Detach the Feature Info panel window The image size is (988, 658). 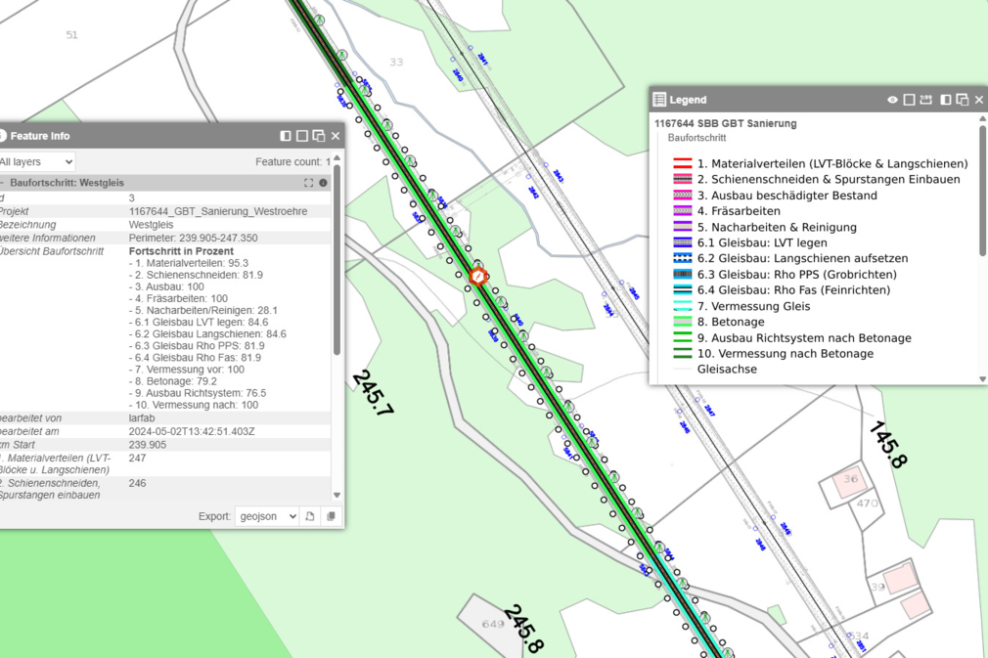319,136
